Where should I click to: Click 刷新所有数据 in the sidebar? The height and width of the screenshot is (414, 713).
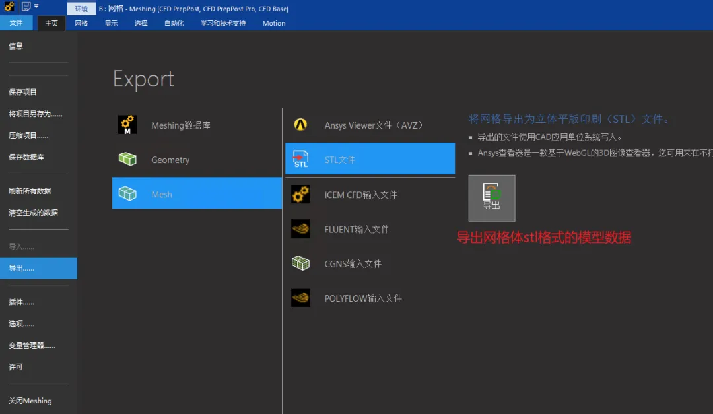[30, 191]
